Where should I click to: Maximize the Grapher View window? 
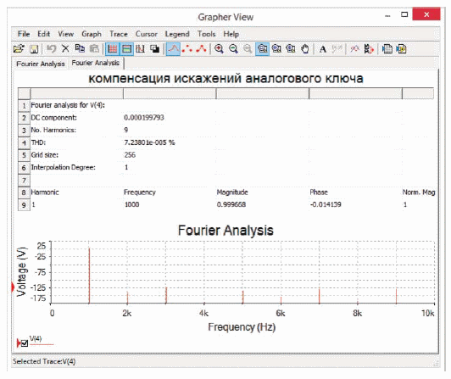404,14
